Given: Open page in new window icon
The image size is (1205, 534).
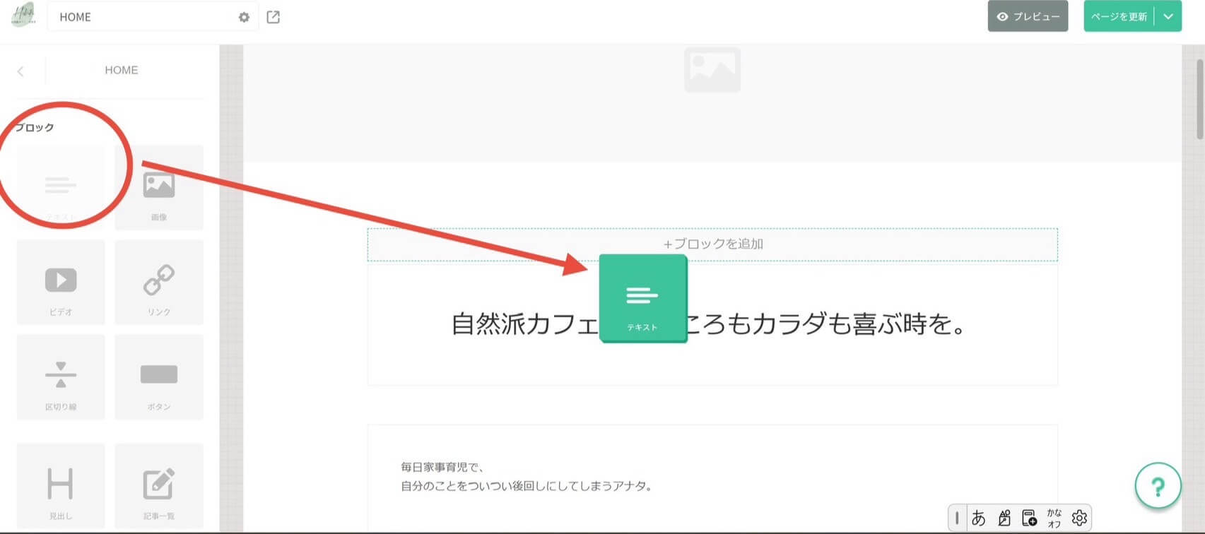Looking at the screenshot, I should coord(274,17).
